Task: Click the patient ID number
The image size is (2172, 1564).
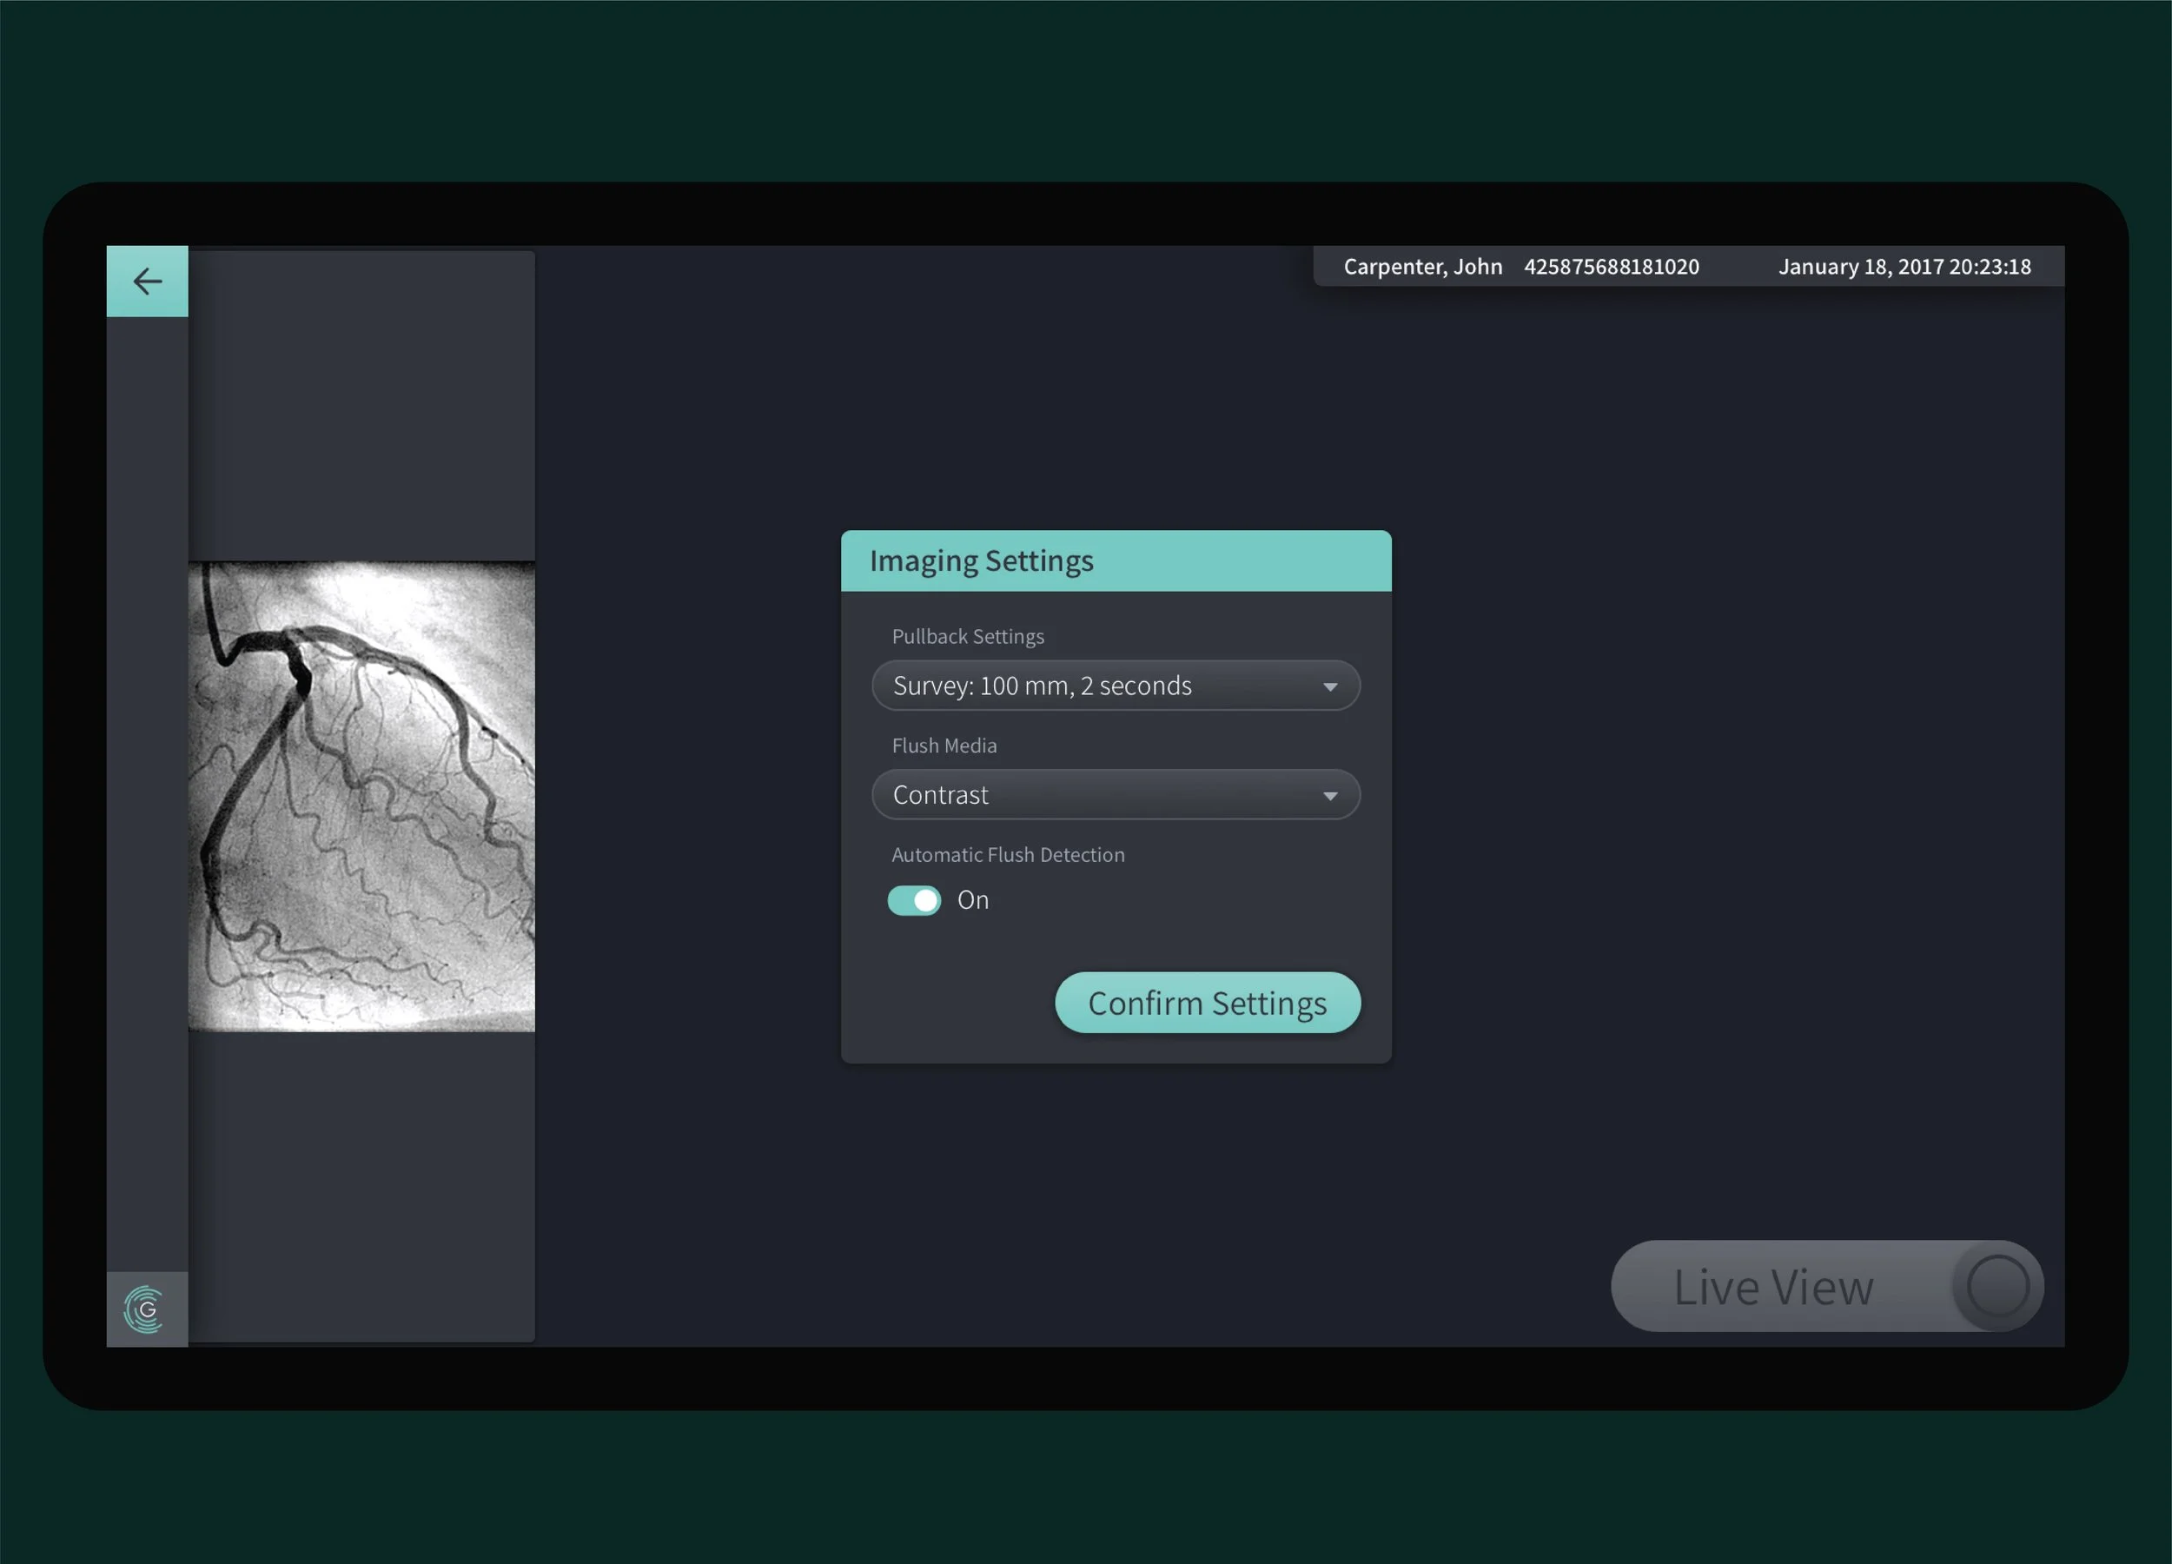Action: point(1611,266)
